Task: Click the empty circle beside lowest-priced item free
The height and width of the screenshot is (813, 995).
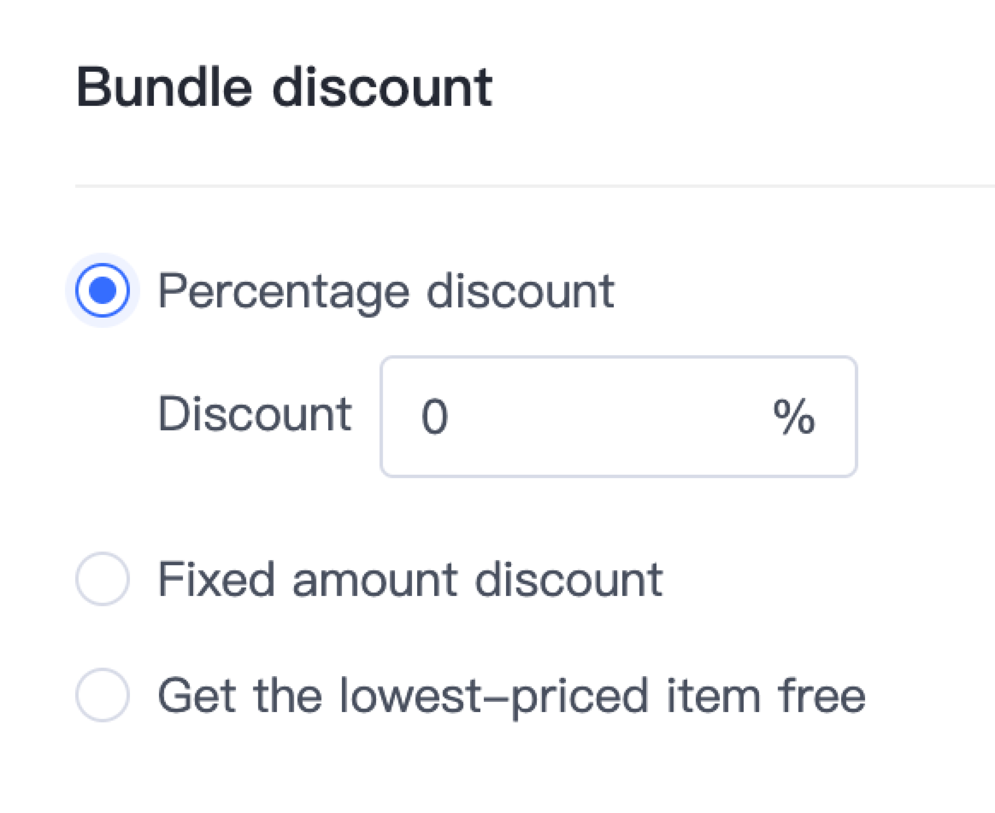Action: coord(102,695)
